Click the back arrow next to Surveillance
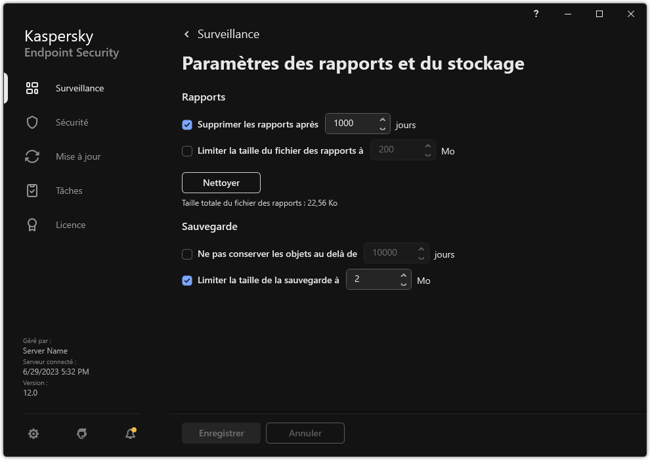Screen dimensions: 650x460 (x=186, y=34)
